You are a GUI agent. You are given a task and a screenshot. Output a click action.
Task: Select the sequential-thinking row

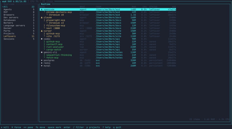pos(108,55)
